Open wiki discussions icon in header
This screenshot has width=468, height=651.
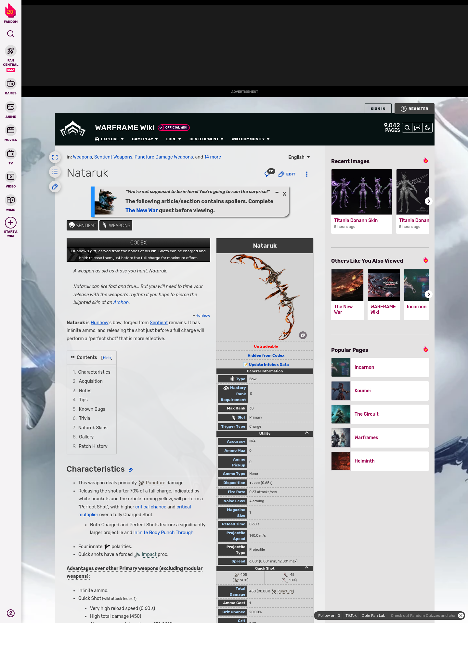pos(417,128)
